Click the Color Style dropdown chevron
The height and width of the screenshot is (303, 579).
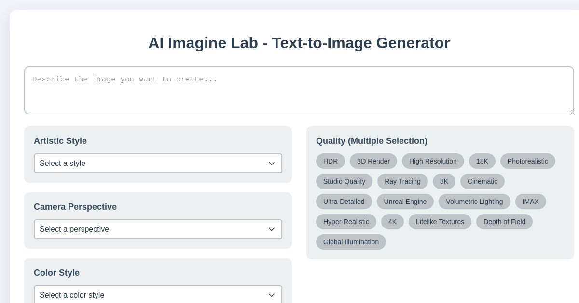pos(272,295)
